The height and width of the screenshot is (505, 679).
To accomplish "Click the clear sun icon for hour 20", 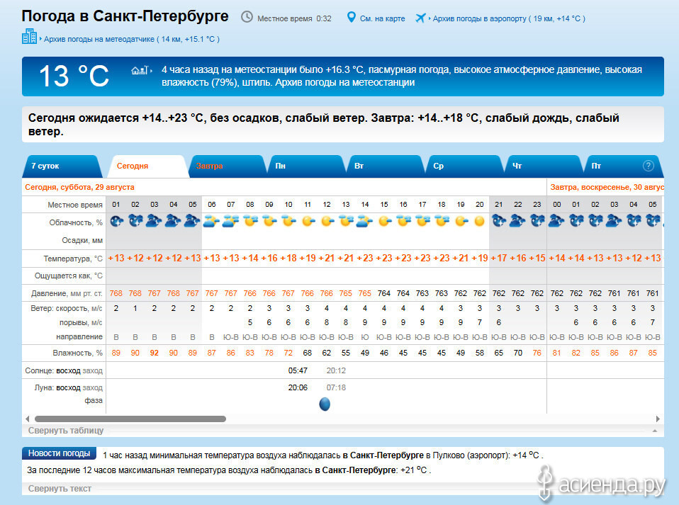I will click(479, 222).
